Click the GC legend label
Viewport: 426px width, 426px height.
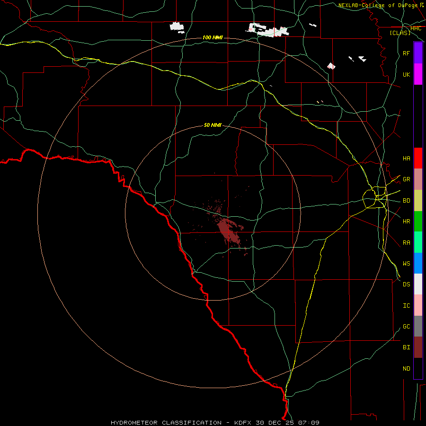406,326
